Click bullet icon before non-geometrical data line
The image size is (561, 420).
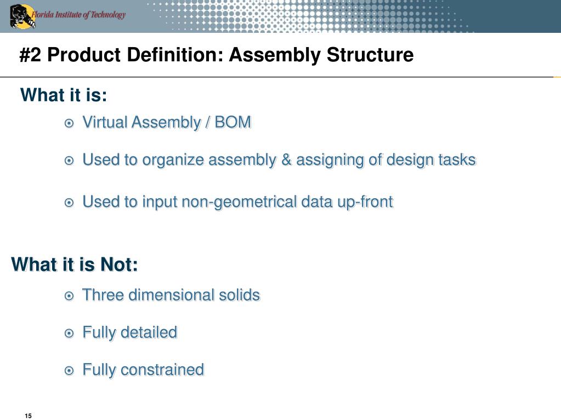coord(69,203)
